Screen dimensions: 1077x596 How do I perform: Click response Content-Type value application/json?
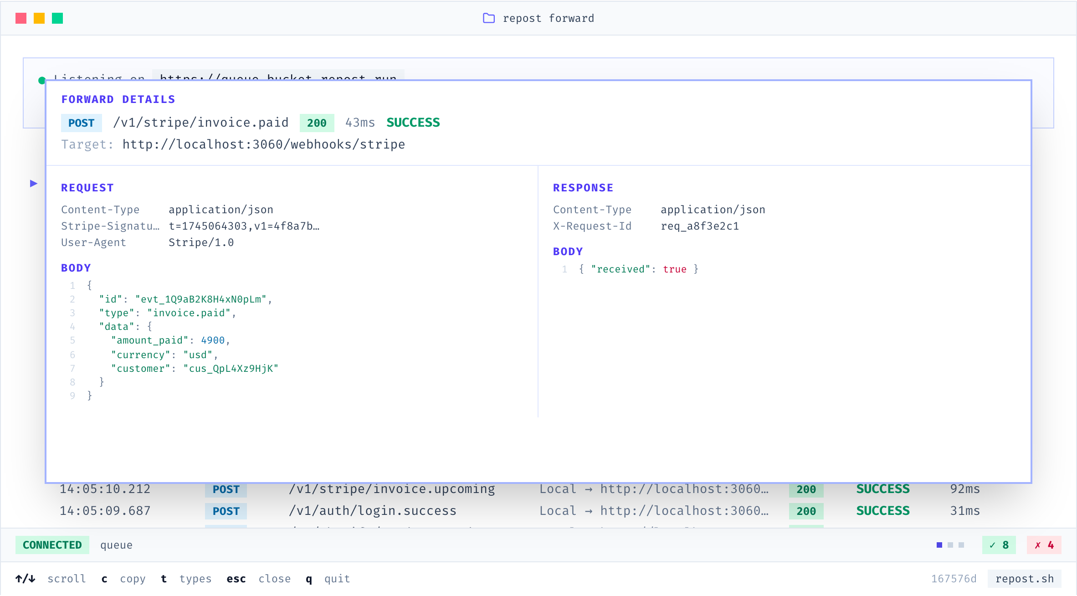tap(713, 210)
